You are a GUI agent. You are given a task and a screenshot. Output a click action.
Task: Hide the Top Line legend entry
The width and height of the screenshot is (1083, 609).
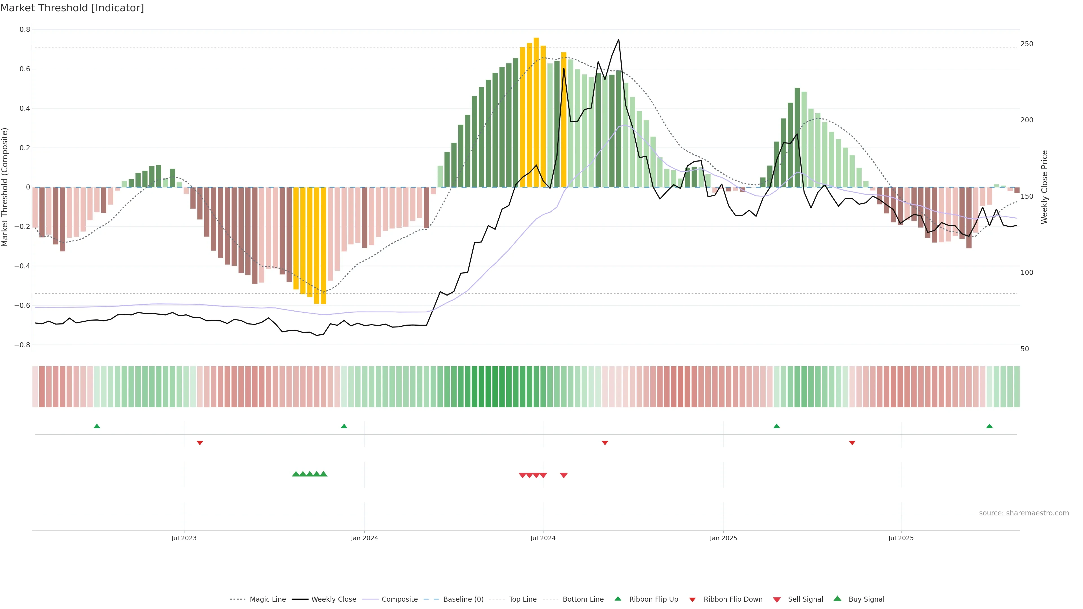pos(523,599)
